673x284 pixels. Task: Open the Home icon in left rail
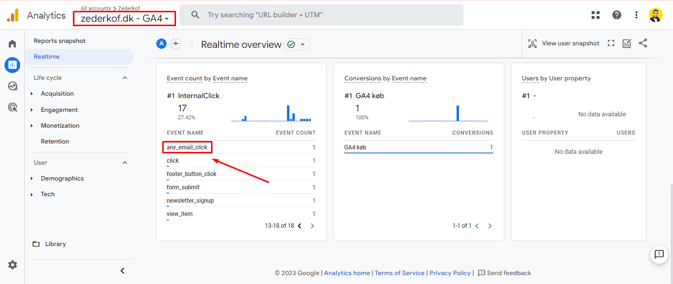point(12,44)
